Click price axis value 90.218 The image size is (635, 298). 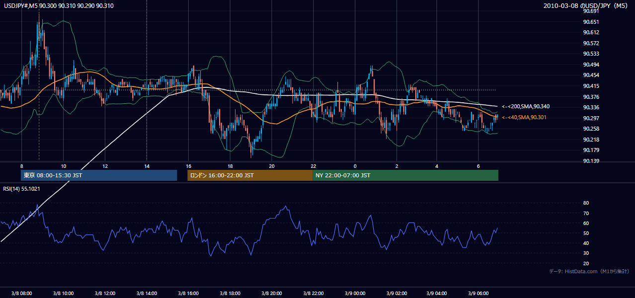591,140
